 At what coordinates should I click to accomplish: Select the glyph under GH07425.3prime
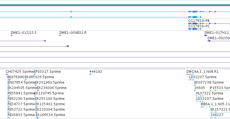(x=7, y=74)
